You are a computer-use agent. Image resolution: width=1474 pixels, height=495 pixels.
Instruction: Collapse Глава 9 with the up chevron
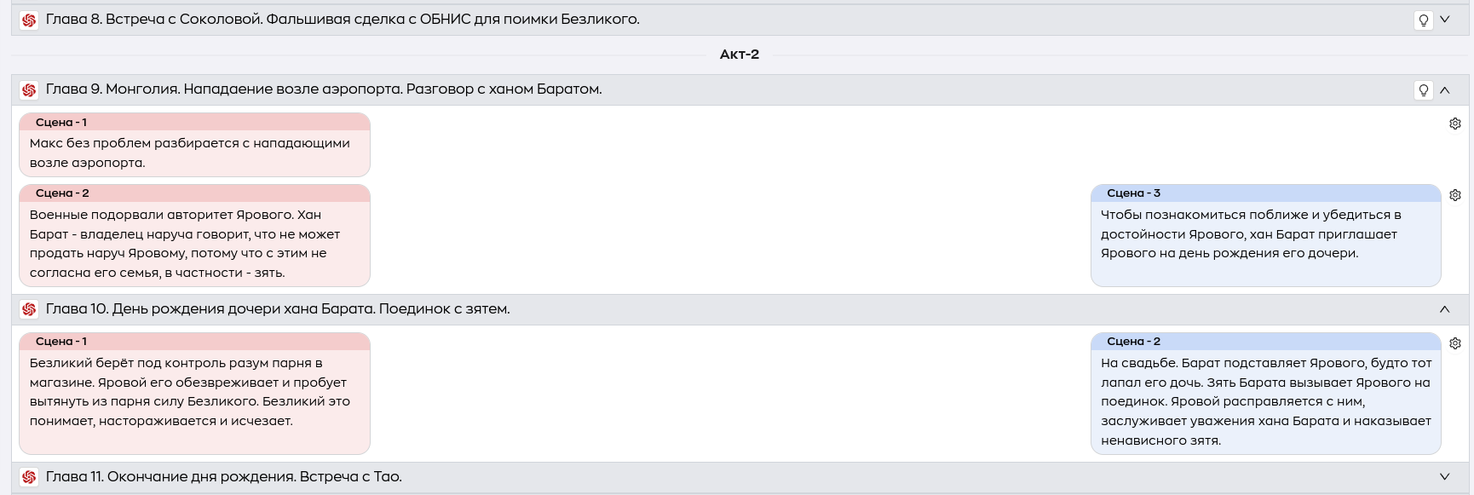(1445, 89)
